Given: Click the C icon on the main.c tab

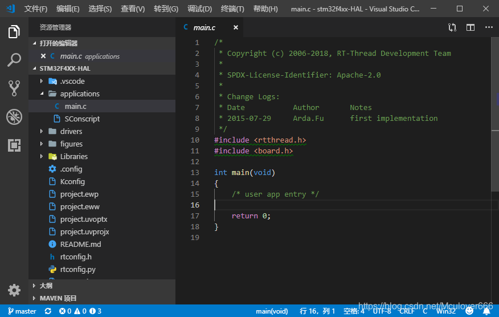Looking at the screenshot, I should pyautogui.click(x=186, y=27).
